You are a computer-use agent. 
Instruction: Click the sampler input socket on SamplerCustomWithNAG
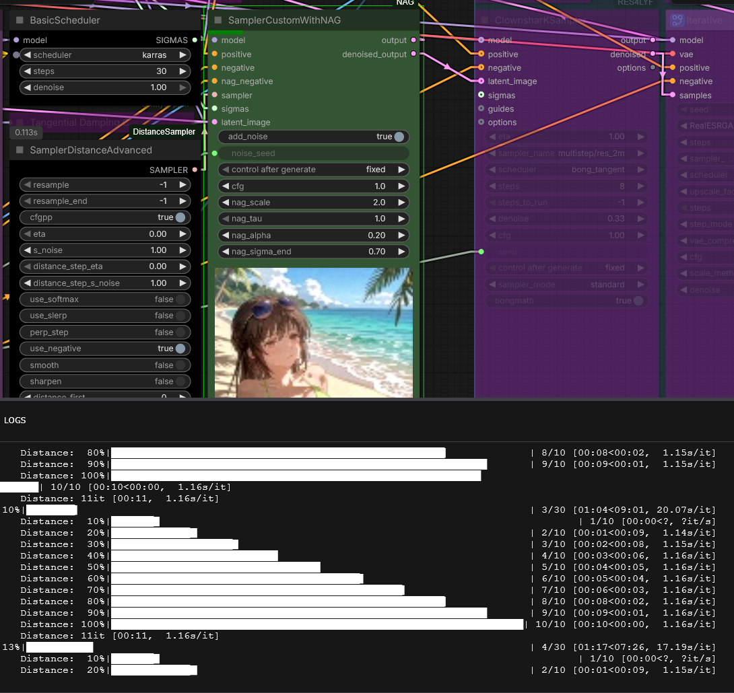tap(214, 96)
